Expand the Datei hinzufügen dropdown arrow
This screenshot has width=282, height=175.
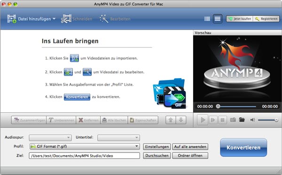point(54,19)
